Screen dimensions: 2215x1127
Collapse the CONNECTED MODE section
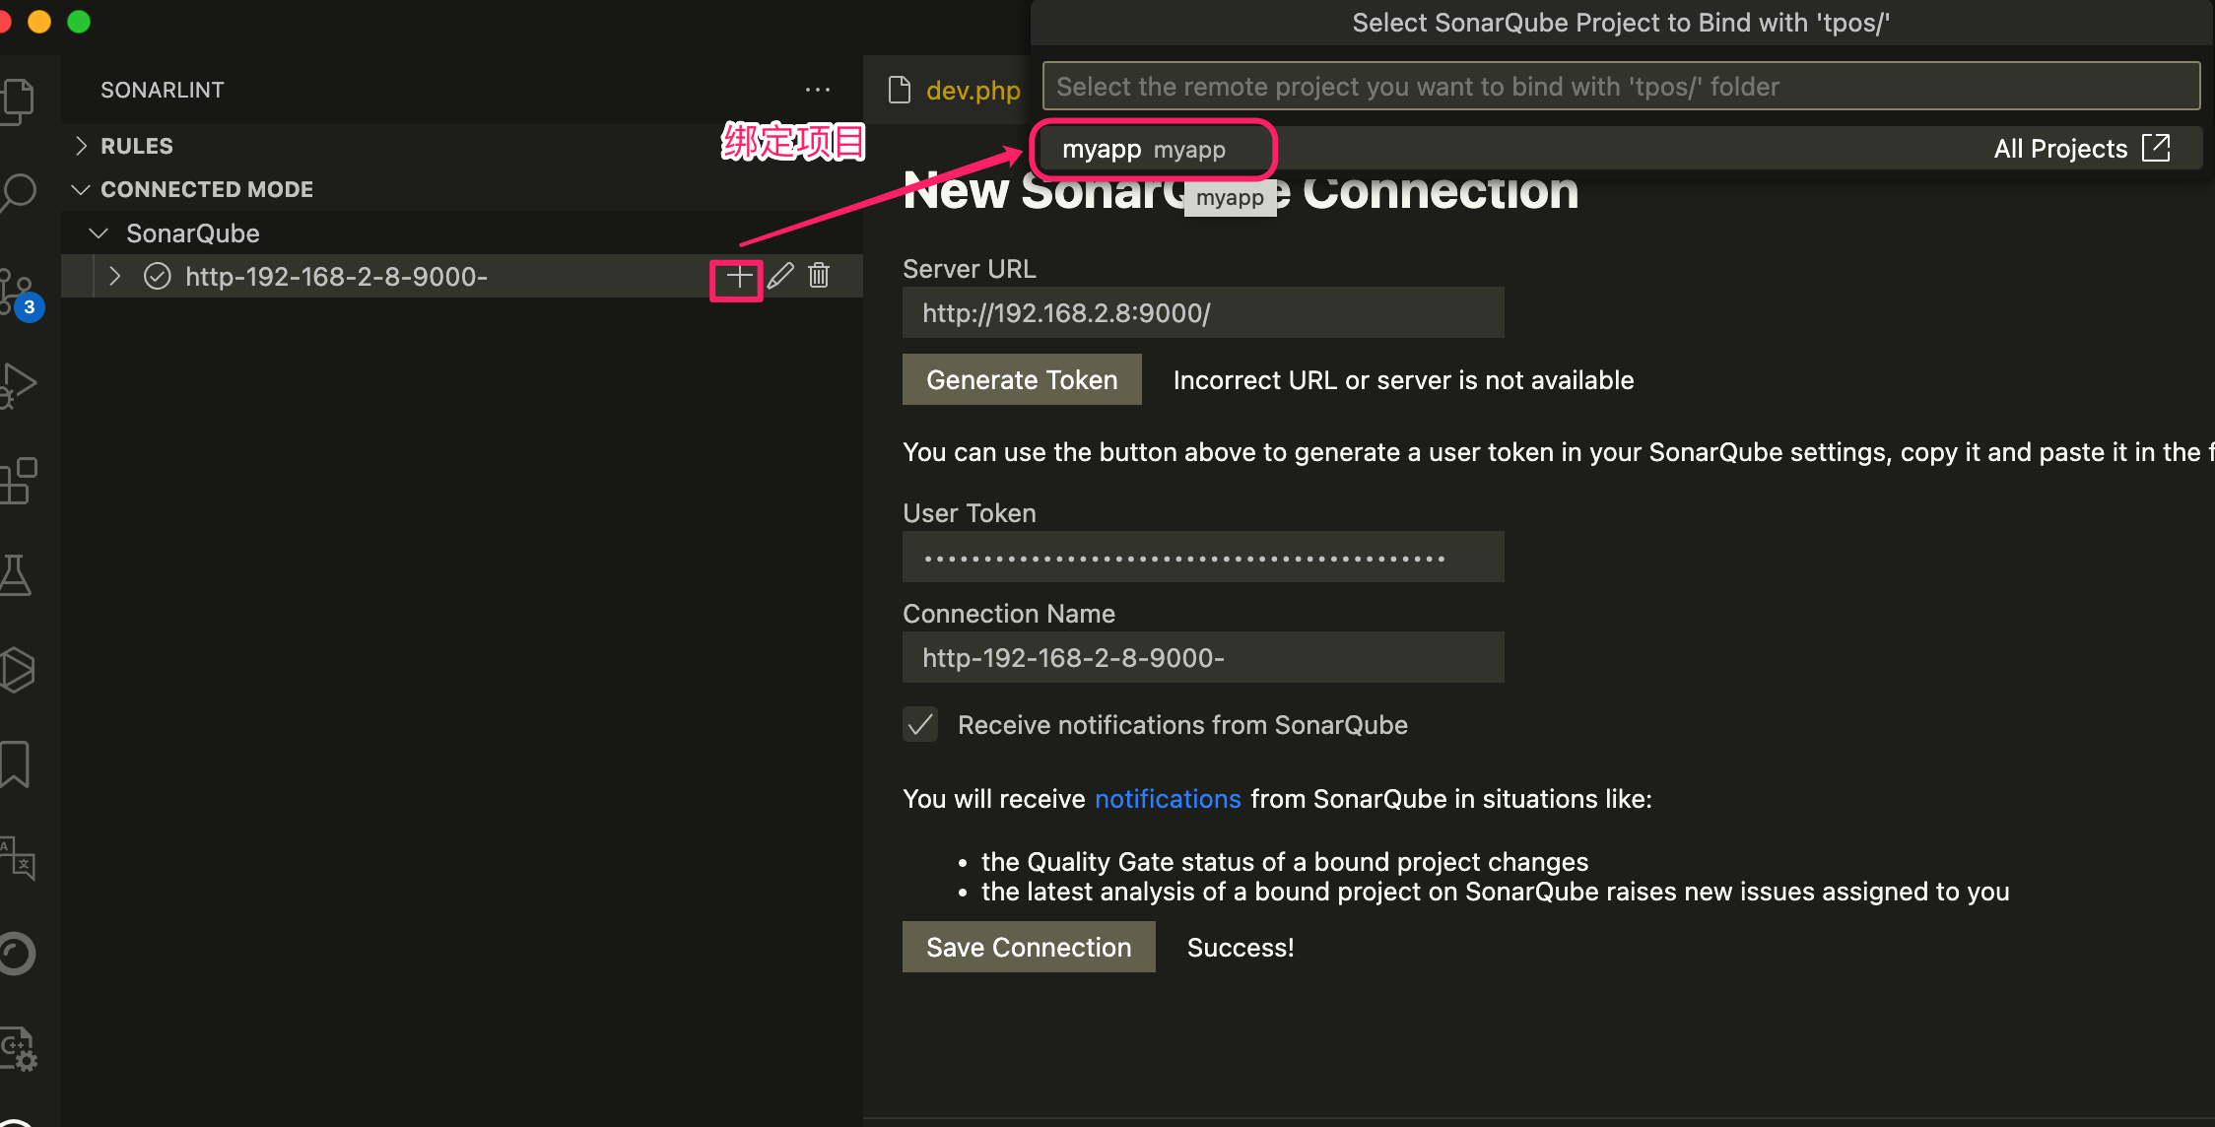[81, 189]
